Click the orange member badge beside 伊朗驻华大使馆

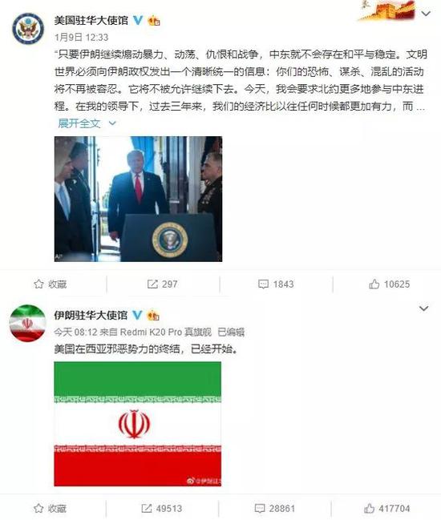(x=153, y=315)
